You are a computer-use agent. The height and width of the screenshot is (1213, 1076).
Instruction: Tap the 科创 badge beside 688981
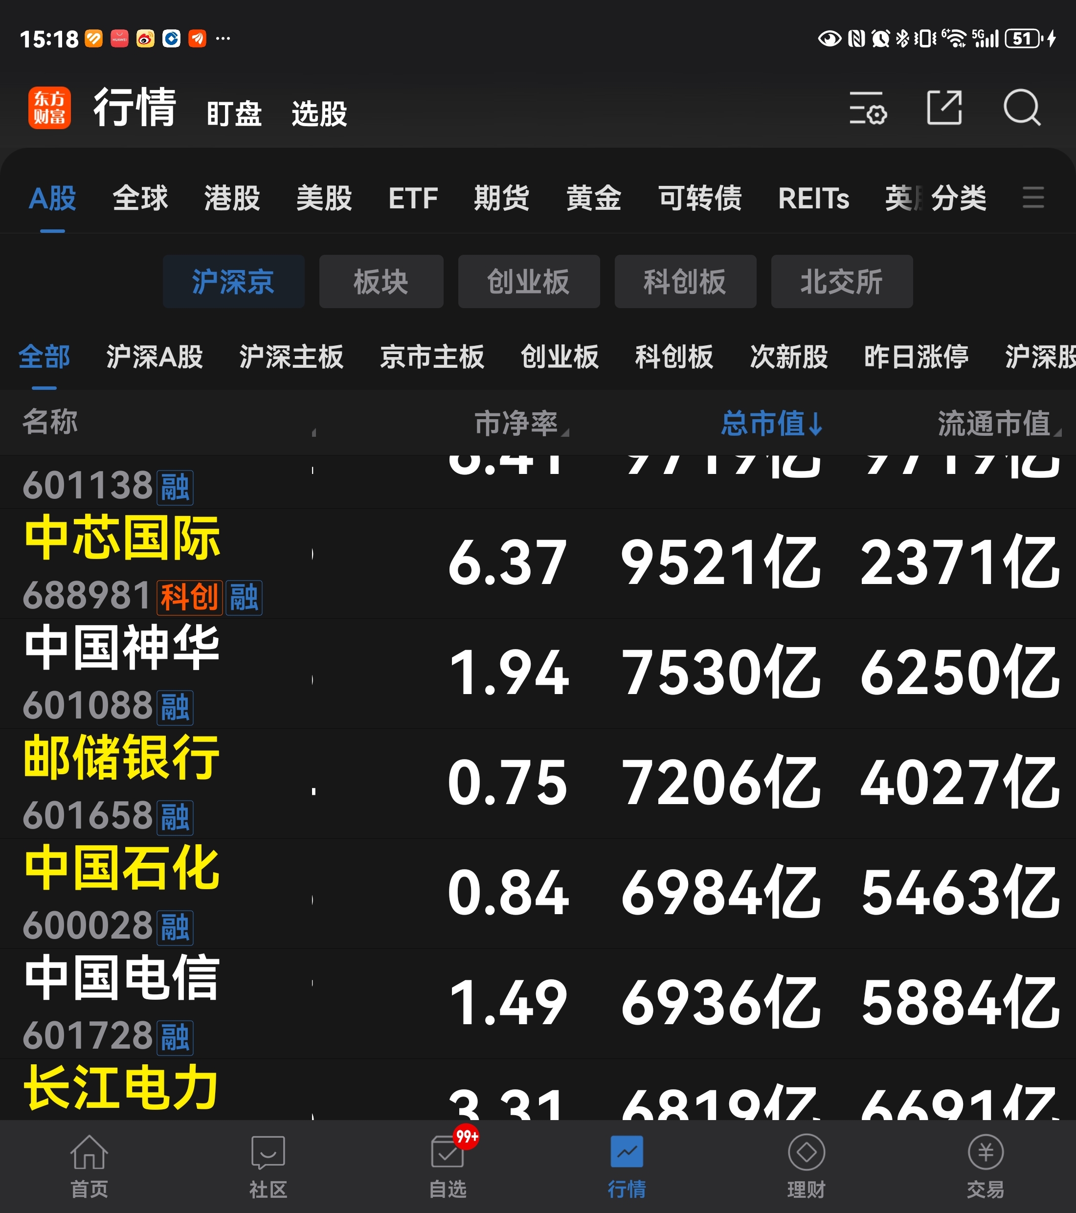click(189, 597)
